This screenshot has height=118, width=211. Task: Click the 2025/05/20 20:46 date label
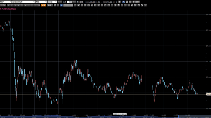[120, 114]
